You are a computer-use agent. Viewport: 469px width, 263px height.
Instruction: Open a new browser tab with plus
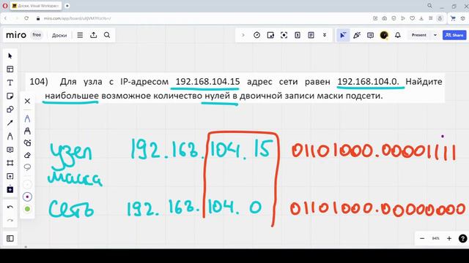point(67,6)
